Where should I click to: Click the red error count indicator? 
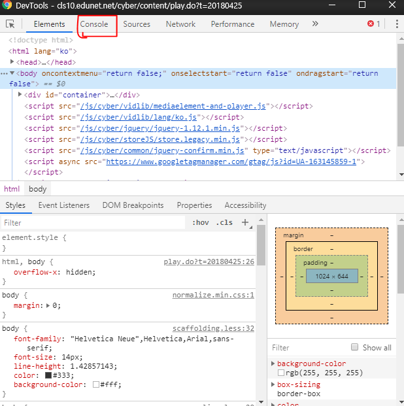coord(373,24)
